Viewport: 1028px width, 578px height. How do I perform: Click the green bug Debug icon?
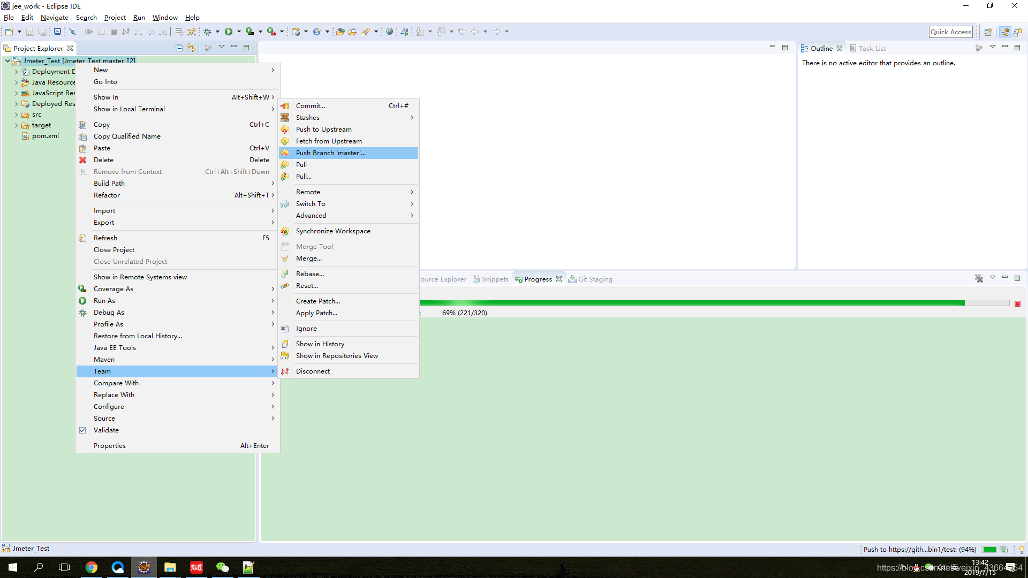coord(208,32)
